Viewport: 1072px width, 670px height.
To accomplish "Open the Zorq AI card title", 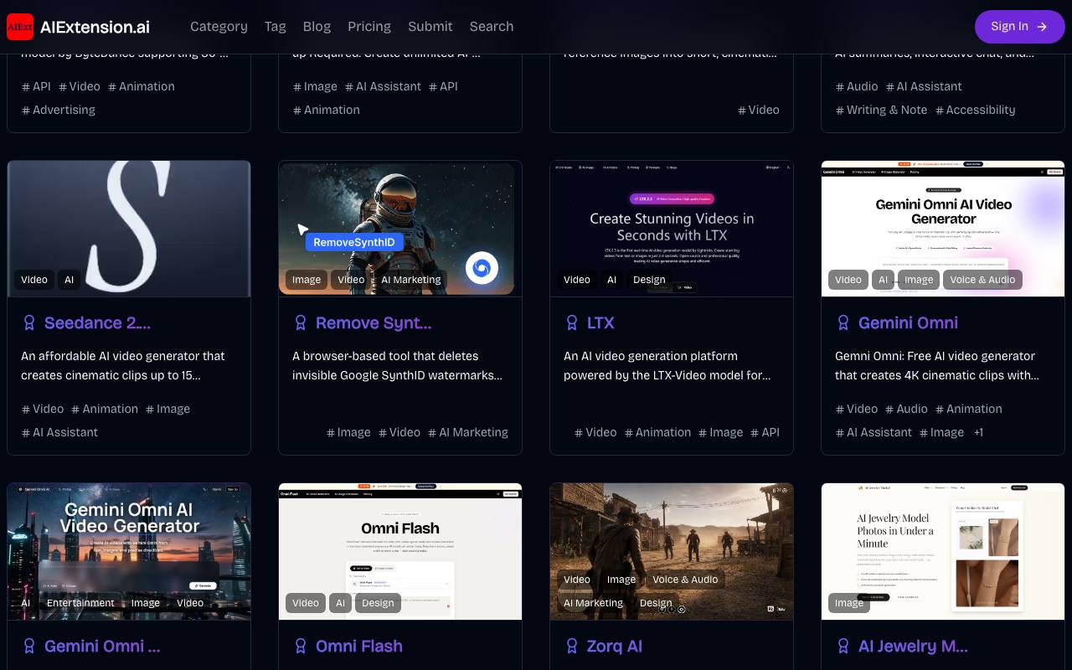I will 615,646.
